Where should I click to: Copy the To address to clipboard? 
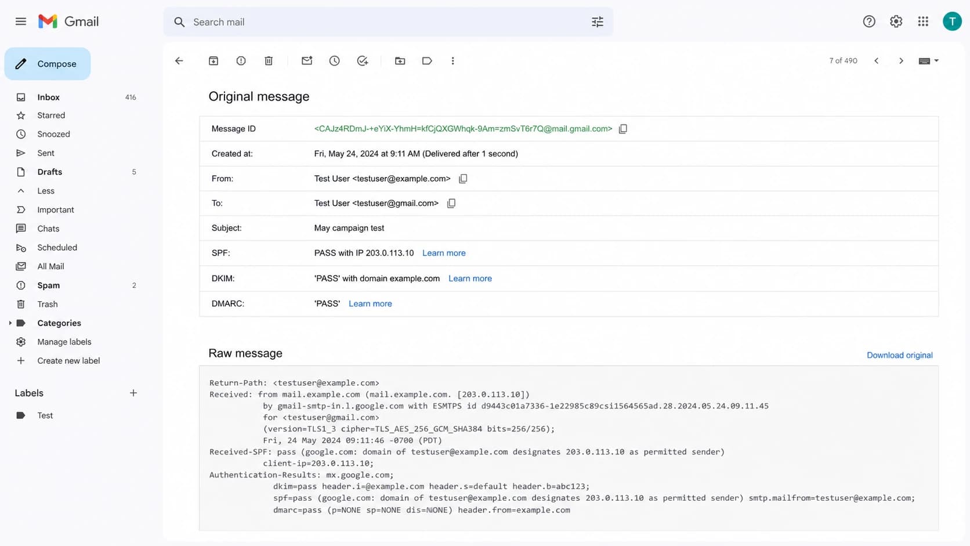pos(451,203)
